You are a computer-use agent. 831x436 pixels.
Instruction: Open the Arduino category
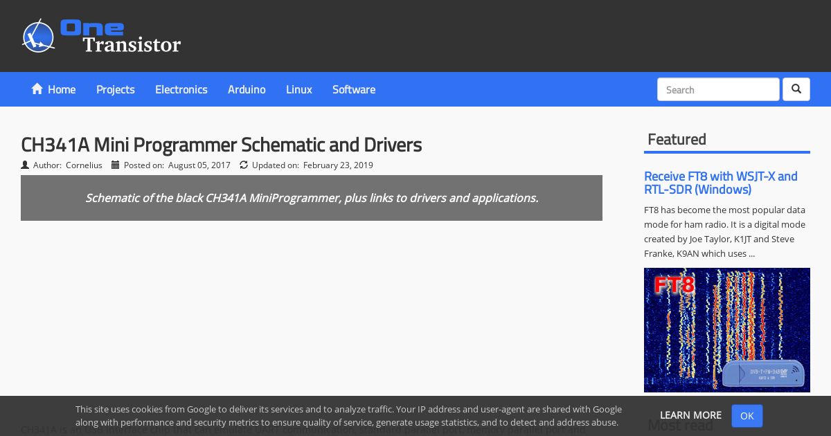point(247,89)
